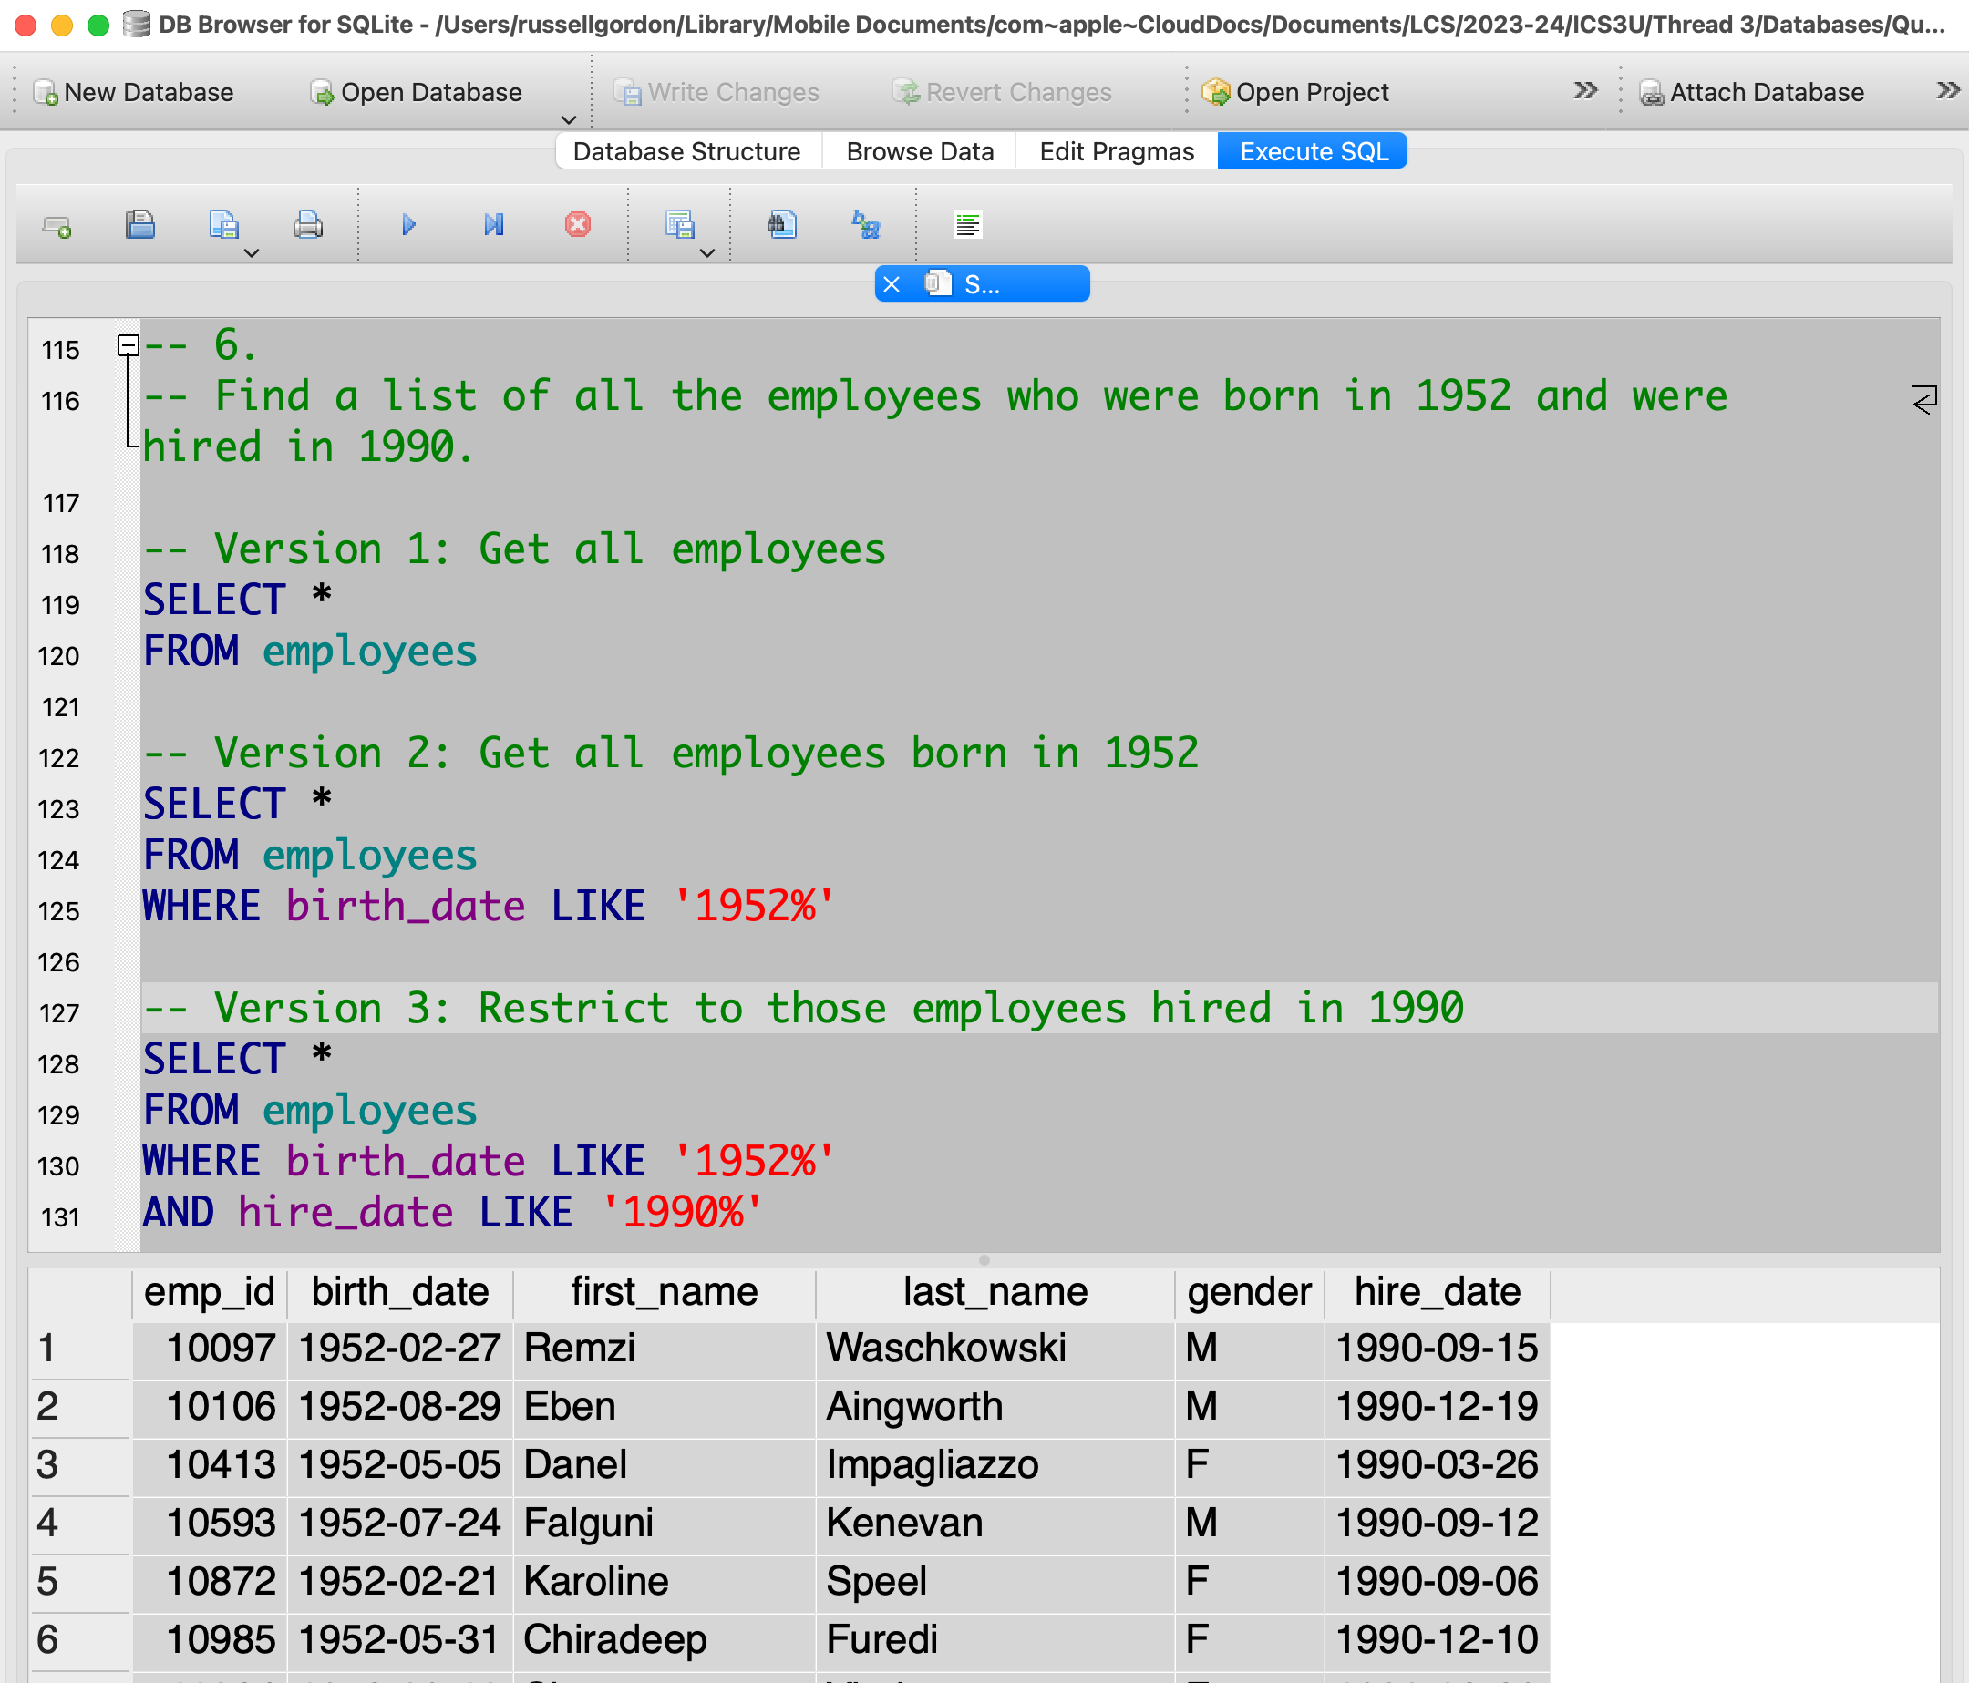Open the Database Structure tab
The image size is (1969, 1683).
pyautogui.click(x=686, y=151)
